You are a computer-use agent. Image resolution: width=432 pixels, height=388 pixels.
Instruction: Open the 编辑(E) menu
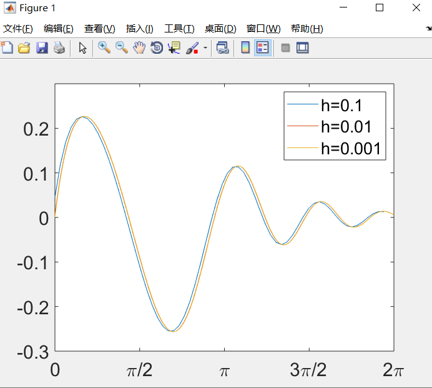pos(59,29)
